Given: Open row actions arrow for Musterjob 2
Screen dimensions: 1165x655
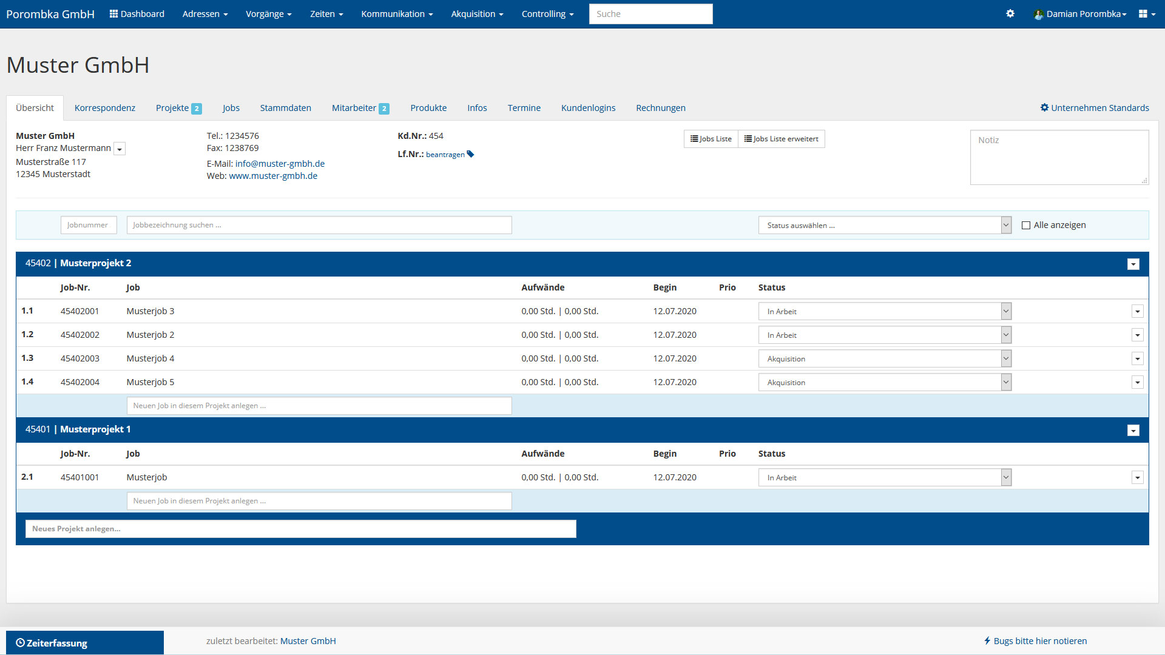Looking at the screenshot, I should click(1138, 335).
